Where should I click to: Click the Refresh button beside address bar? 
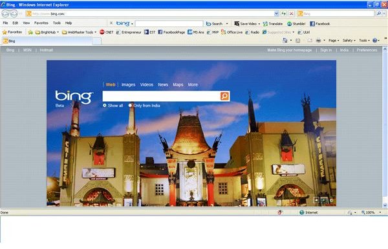click(284, 14)
